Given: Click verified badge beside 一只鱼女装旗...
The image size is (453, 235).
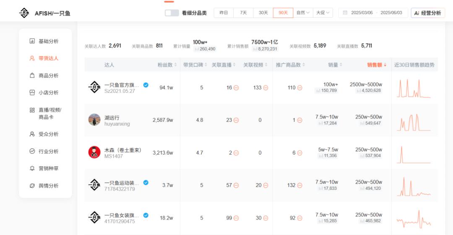Looking at the screenshot, I should 146,215.
